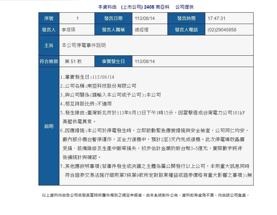Click the 發言時間 header cell

(187, 18)
